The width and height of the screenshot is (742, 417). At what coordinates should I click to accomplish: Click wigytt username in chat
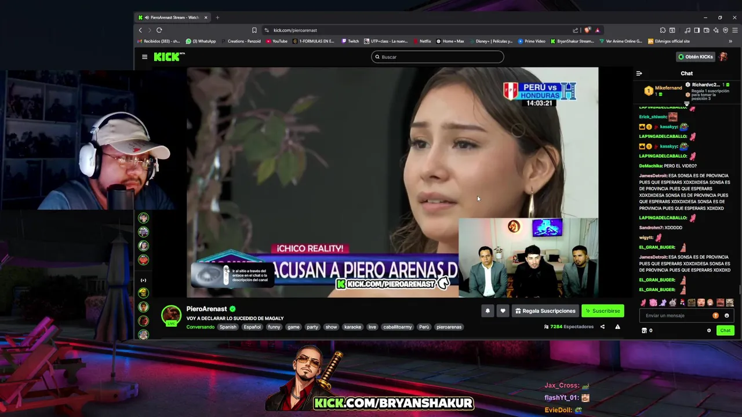(646, 237)
